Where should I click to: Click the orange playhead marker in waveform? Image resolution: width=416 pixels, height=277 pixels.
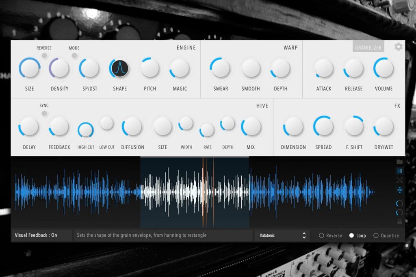click(204, 192)
